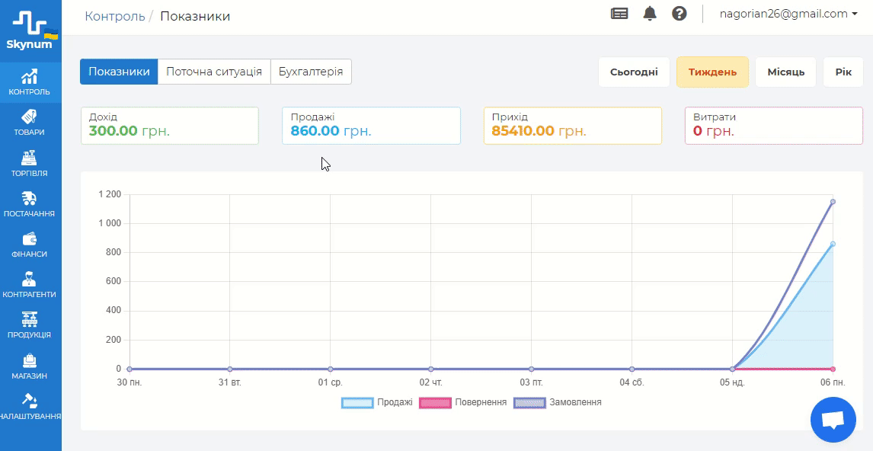Switch to the Бухгалтерія tab
This screenshot has height=451, width=873.
coord(311,72)
